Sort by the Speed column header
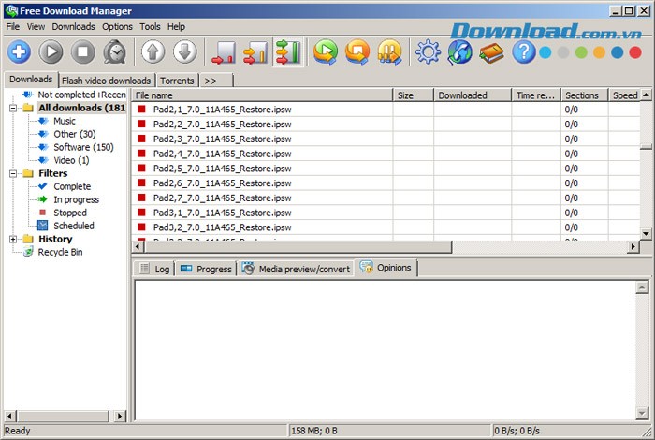The width and height of the screenshot is (655, 440). click(624, 95)
